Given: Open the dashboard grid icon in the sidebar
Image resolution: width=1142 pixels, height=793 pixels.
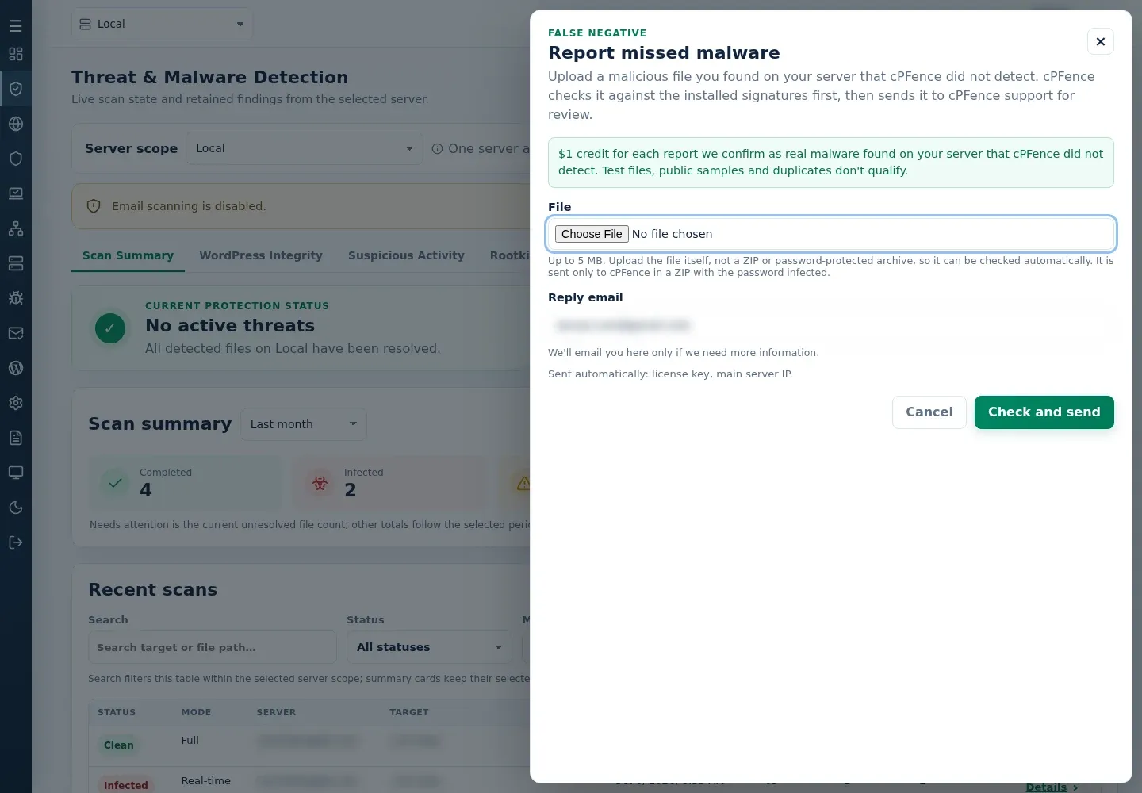Looking at the screenshot, I should (16, 54).
